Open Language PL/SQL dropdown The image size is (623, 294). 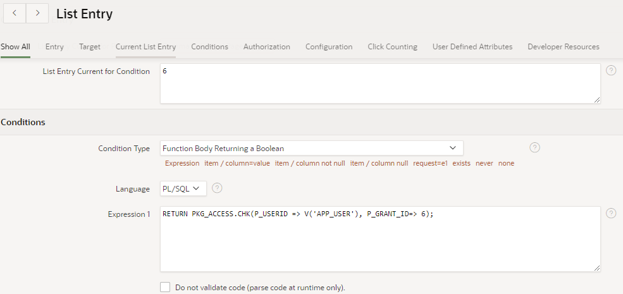183,188
